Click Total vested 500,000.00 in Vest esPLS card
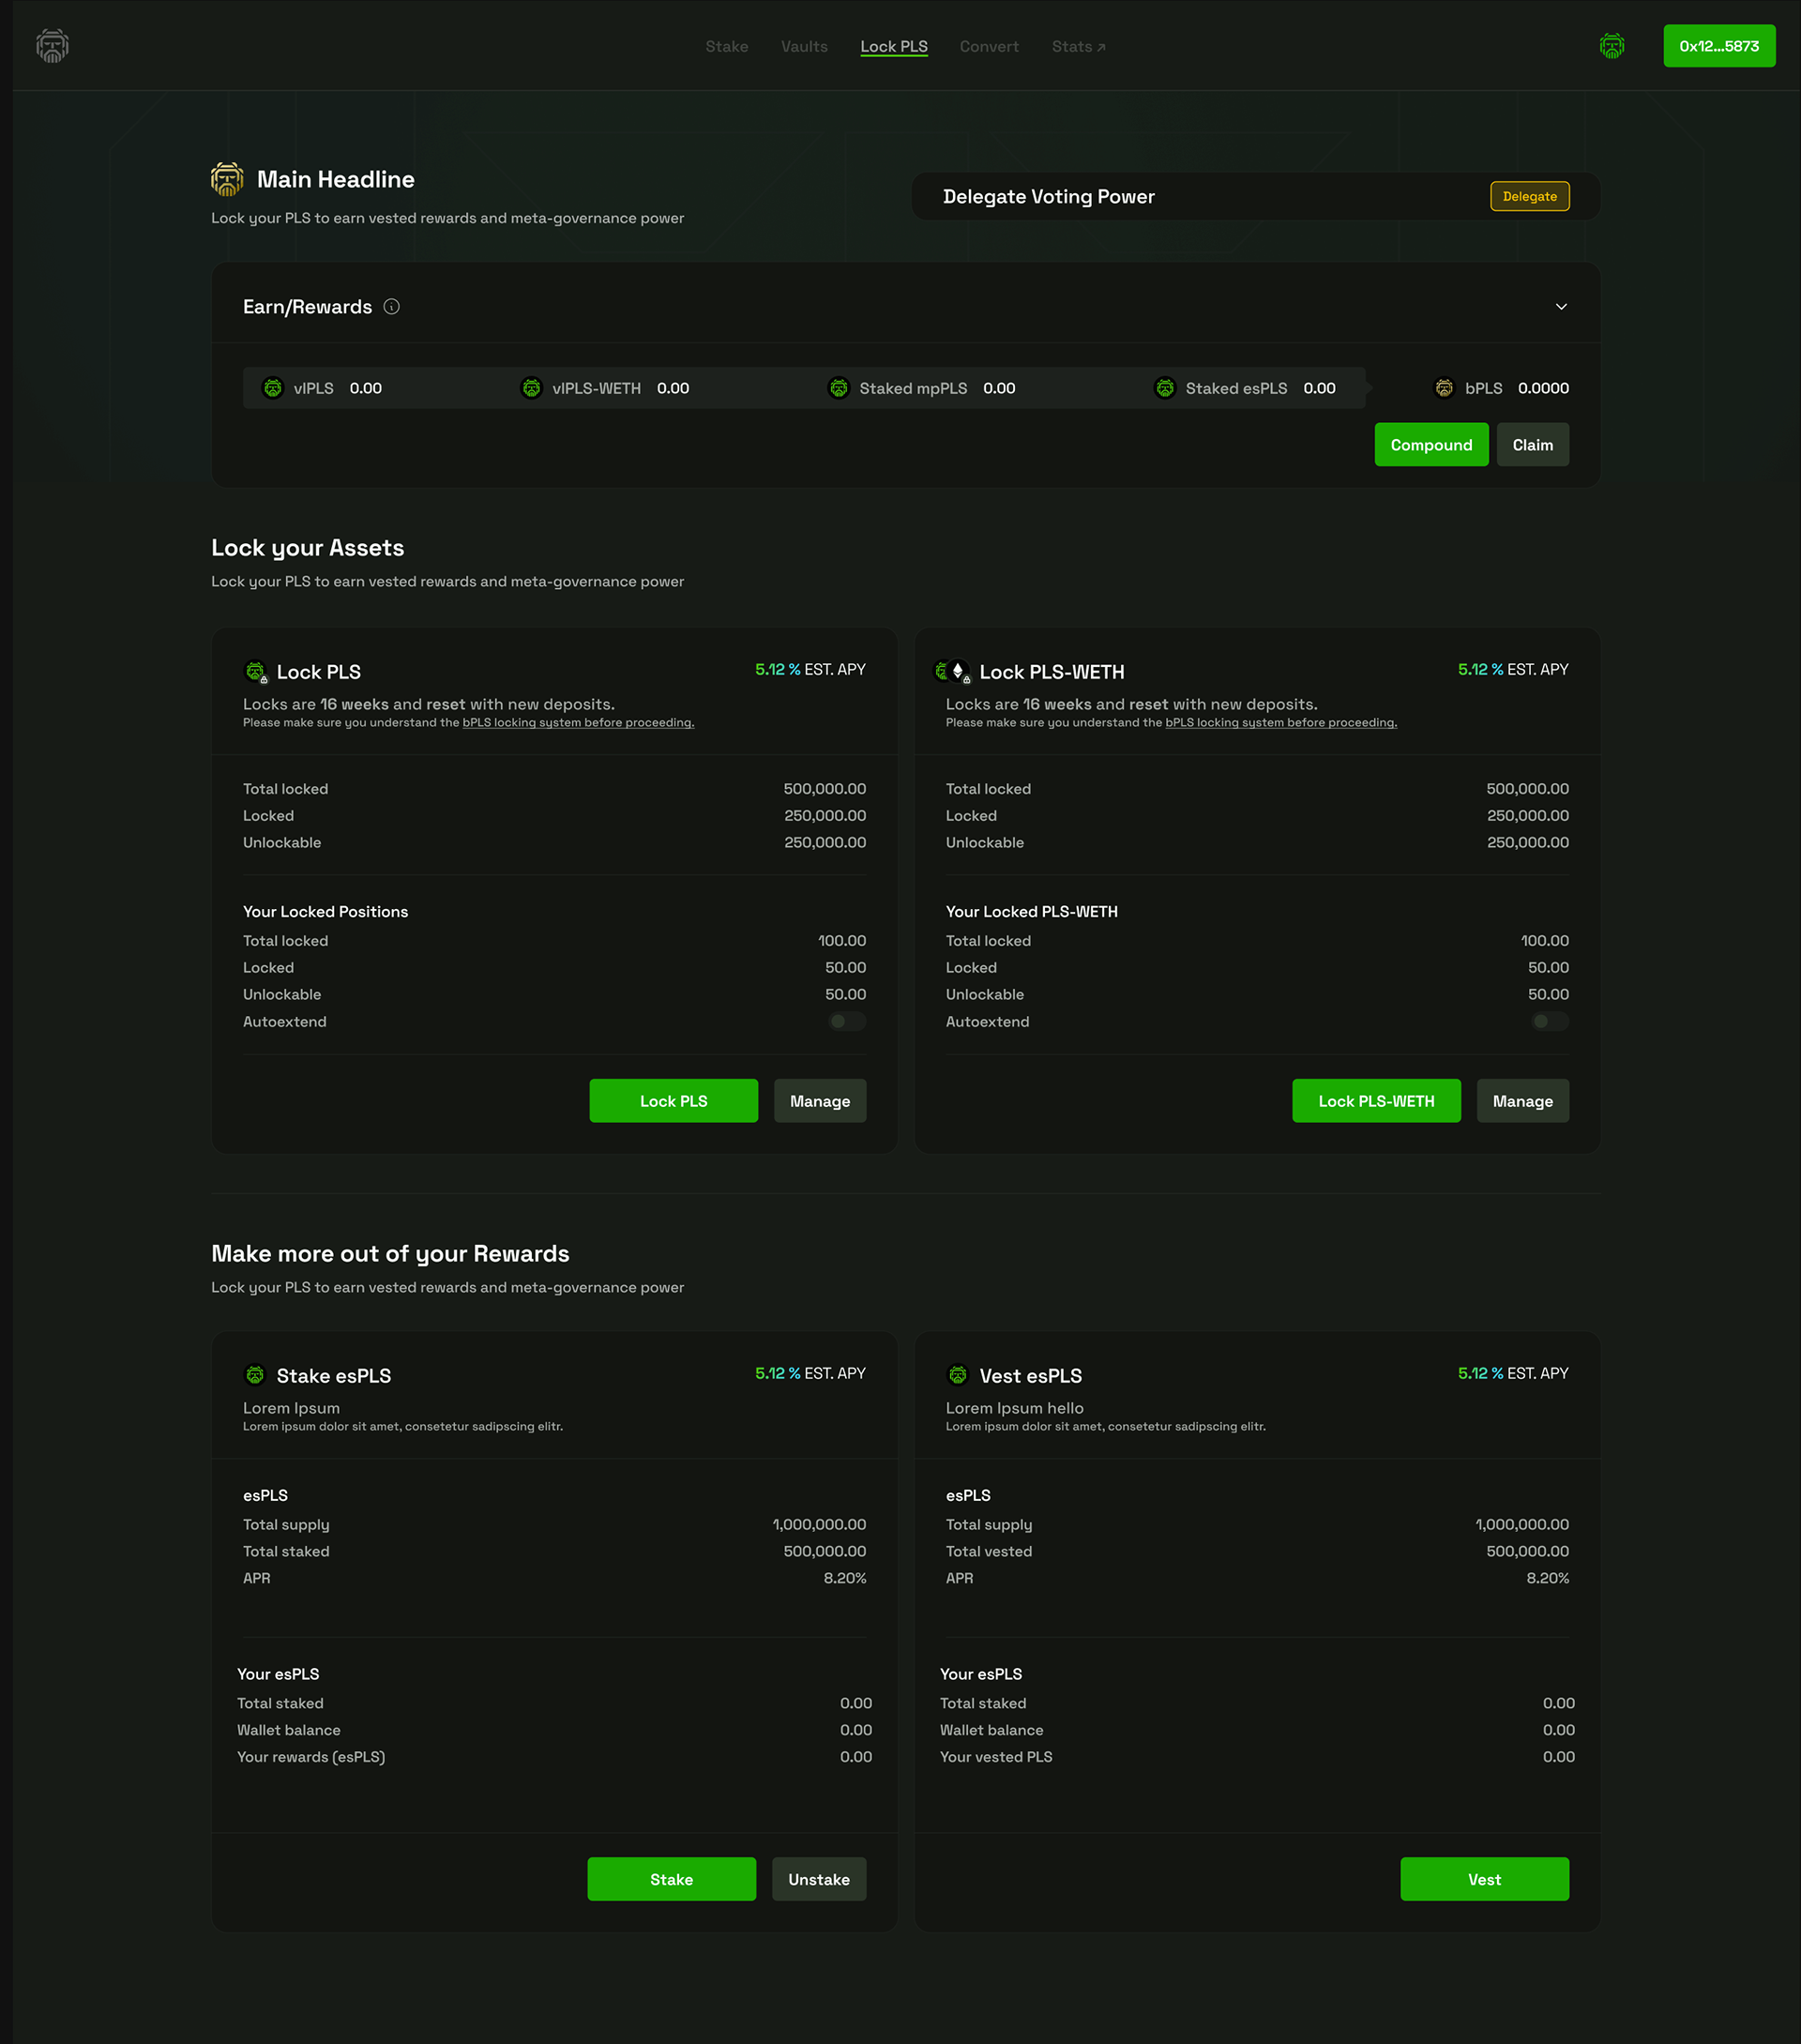Image resolution: width=1801 pixels, height=2044 pixels. pyautogui.click(x=1257, y=1552)
